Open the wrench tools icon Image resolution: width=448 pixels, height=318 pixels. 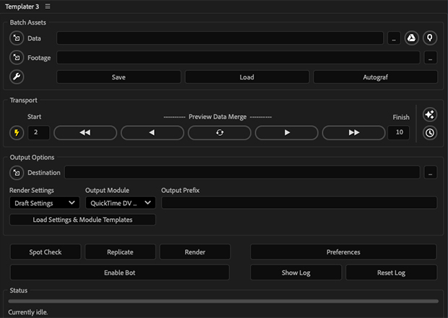tap(17, 77)
